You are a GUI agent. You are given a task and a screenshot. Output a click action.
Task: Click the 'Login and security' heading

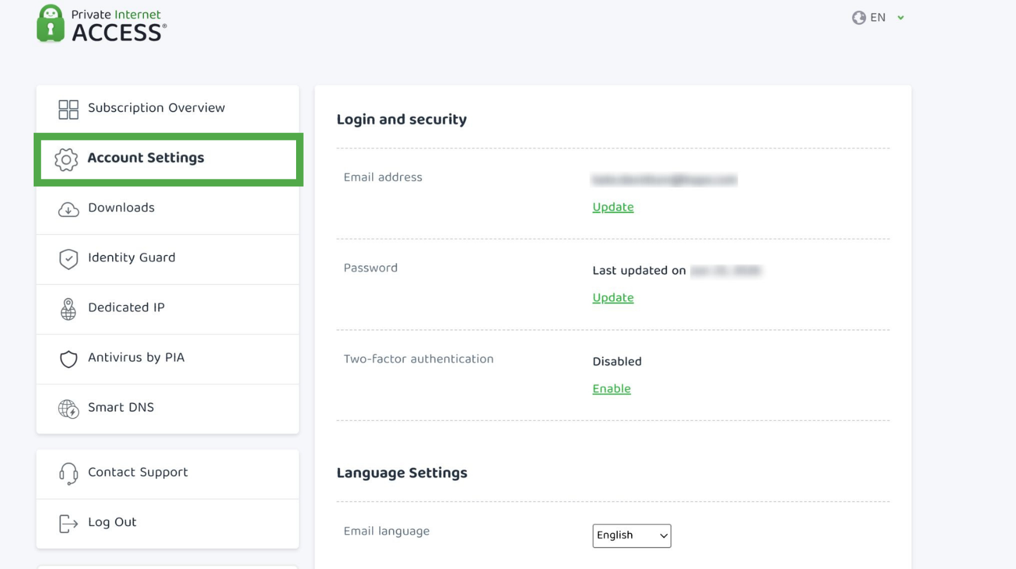pyautogui.click(x=402, y=120)
